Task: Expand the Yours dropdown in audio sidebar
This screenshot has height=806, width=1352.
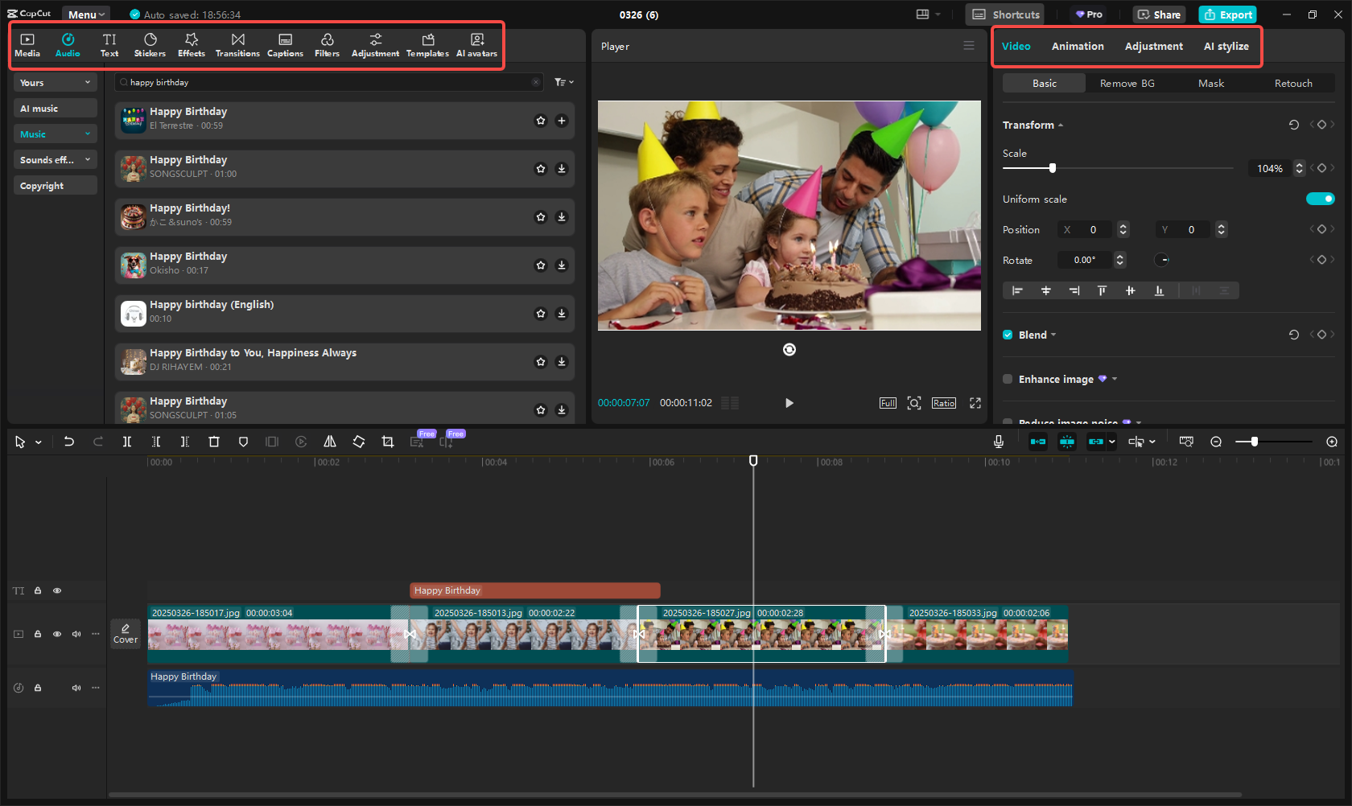Action: pos(55,83)
